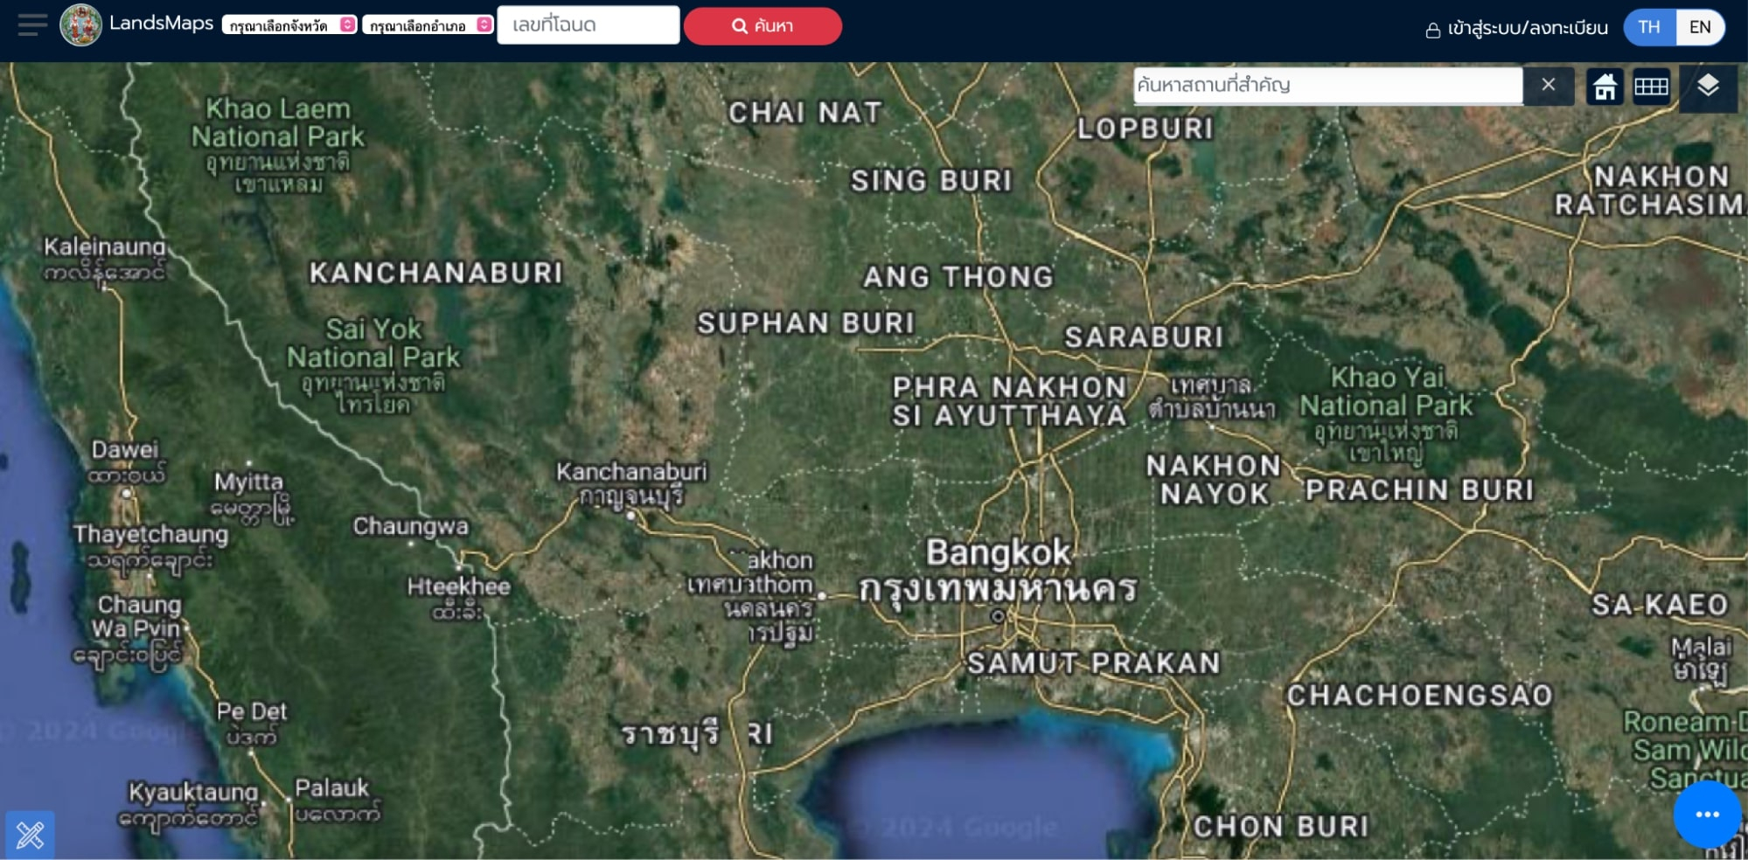This screenshot has width=1748, height=860.
Task: Select the measurement/drawing tool at bottom left
Action: 31,833
